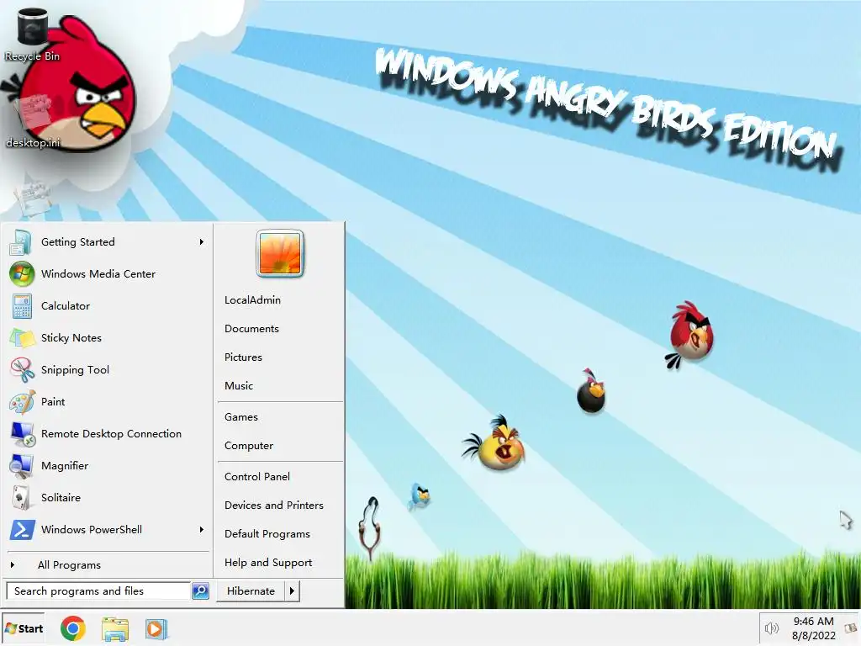This screenshot has height=646, width=861.
Task: Launch Remote Desktop Connection icon
Action: tap(23, 434)
